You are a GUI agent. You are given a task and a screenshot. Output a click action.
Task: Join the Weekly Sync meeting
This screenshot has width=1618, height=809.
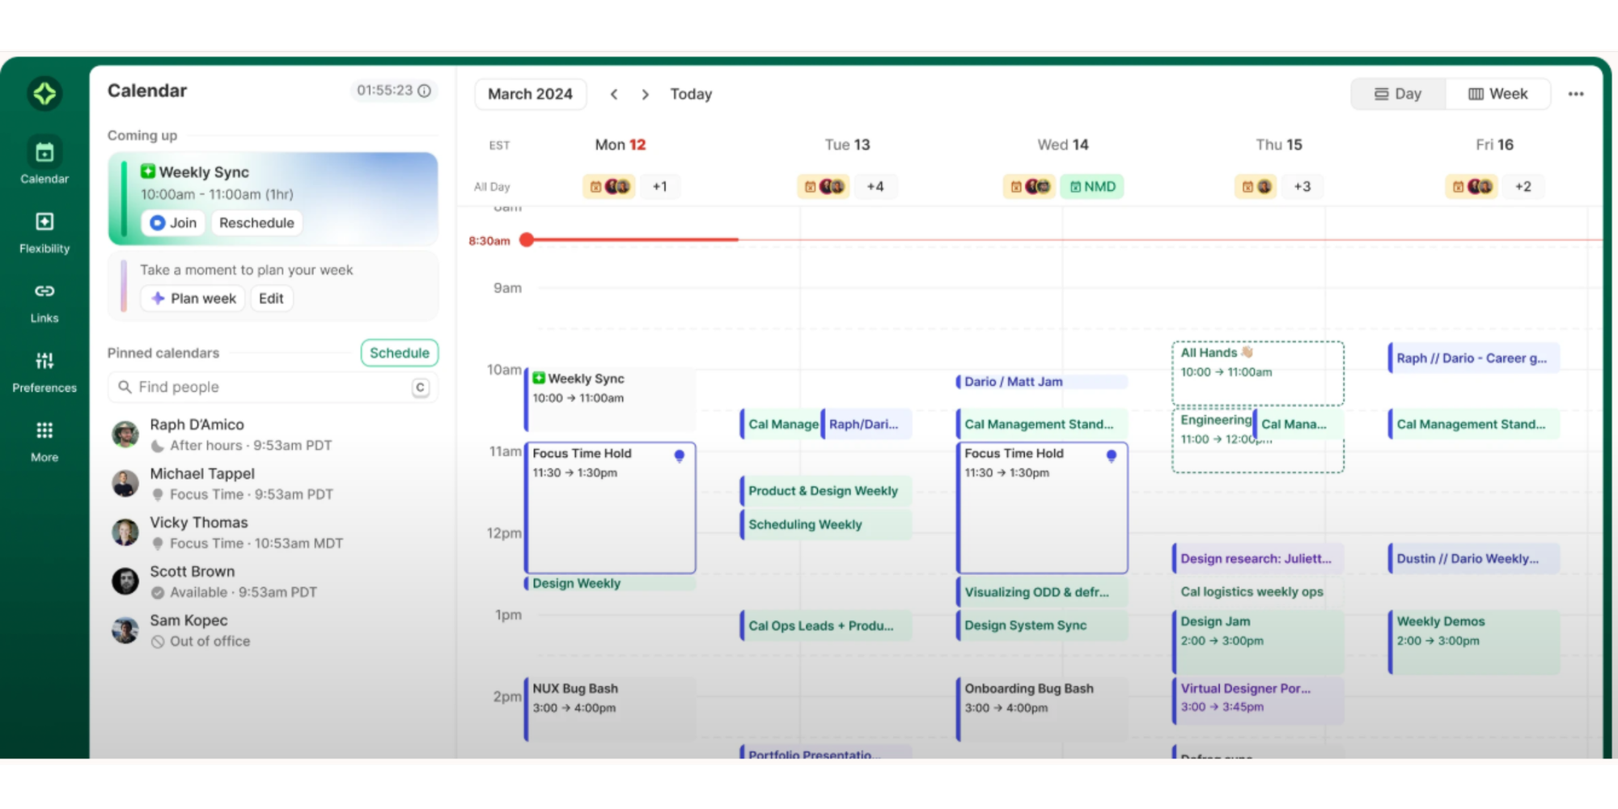[x=172, y=222]
